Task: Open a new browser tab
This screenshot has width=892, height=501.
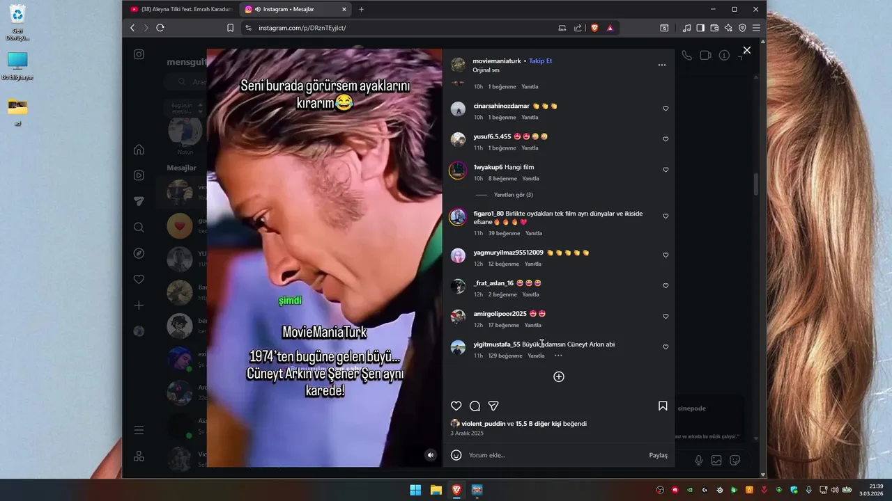Action: tap(361, 9)
